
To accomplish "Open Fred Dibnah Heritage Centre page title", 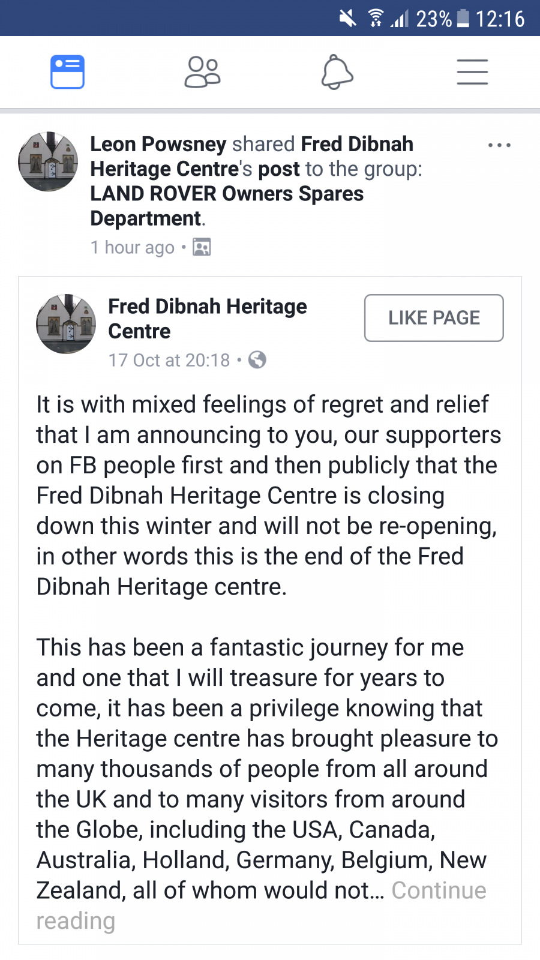I will tap(208, 319).
